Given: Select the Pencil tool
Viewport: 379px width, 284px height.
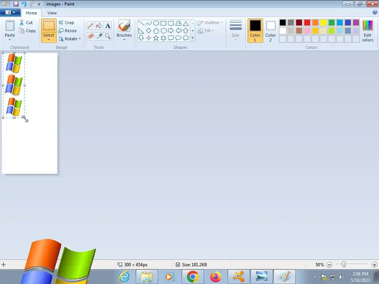Looking at the screenshot, I should click(x=90, y=26).
